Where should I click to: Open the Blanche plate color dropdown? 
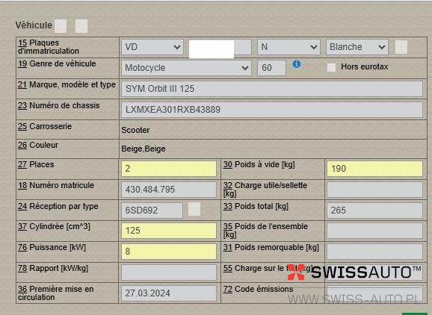click(357, 47)
